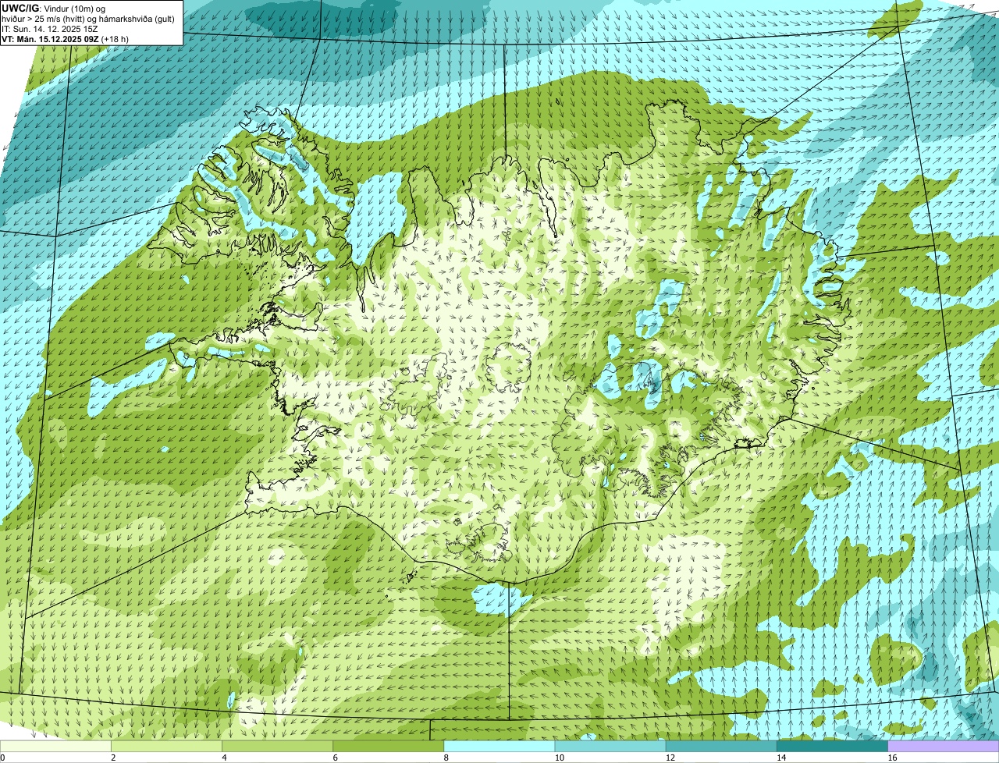Click the legend tick label "14"
The height and width of the screenshot is (763, 999).
pyautogui.click(x=780, y=758)
